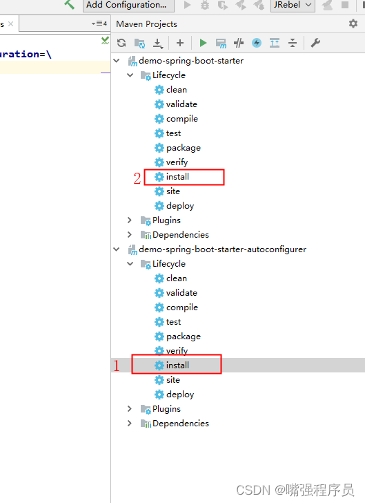
Task: Click Expand All icon in Maven toolbar
Action: click(x=275, y=43)
